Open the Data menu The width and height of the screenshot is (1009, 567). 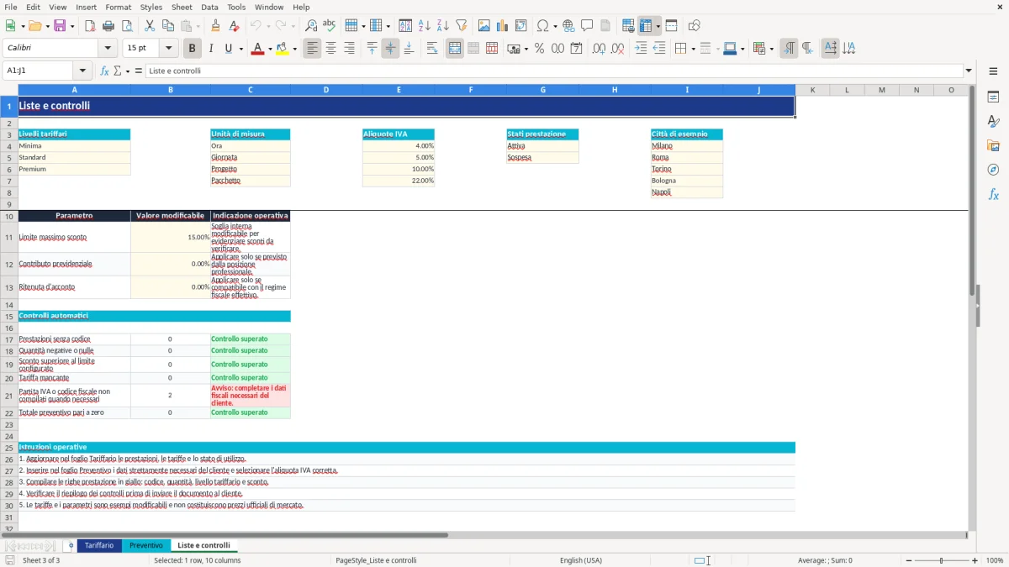point(209,7)
